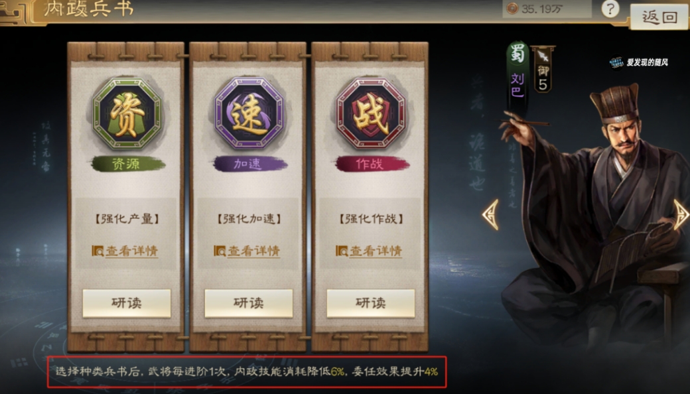The height and width of the screenshot is (394, 690).
Task: Select the green 资 resource emblem
Action: 127,113
